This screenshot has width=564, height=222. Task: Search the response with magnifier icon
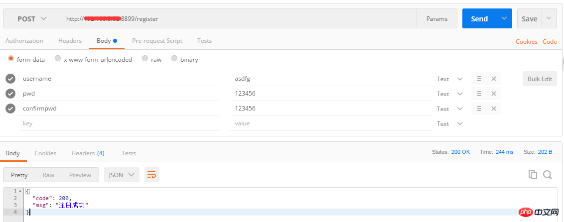(x=548, y=175)
